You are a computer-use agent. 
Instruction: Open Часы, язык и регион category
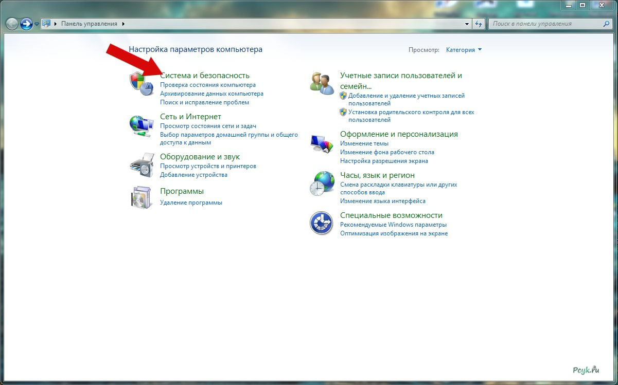pos(377,175)
